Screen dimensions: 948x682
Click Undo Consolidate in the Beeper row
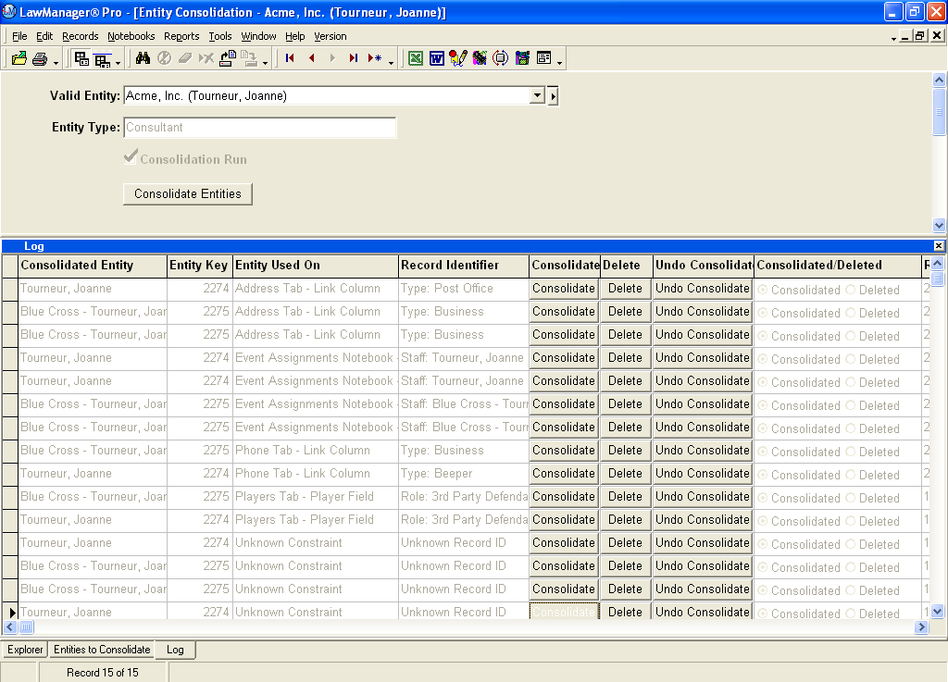(703, 474)
